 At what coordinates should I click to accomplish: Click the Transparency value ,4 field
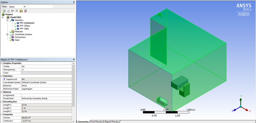(x=46, y=70)
